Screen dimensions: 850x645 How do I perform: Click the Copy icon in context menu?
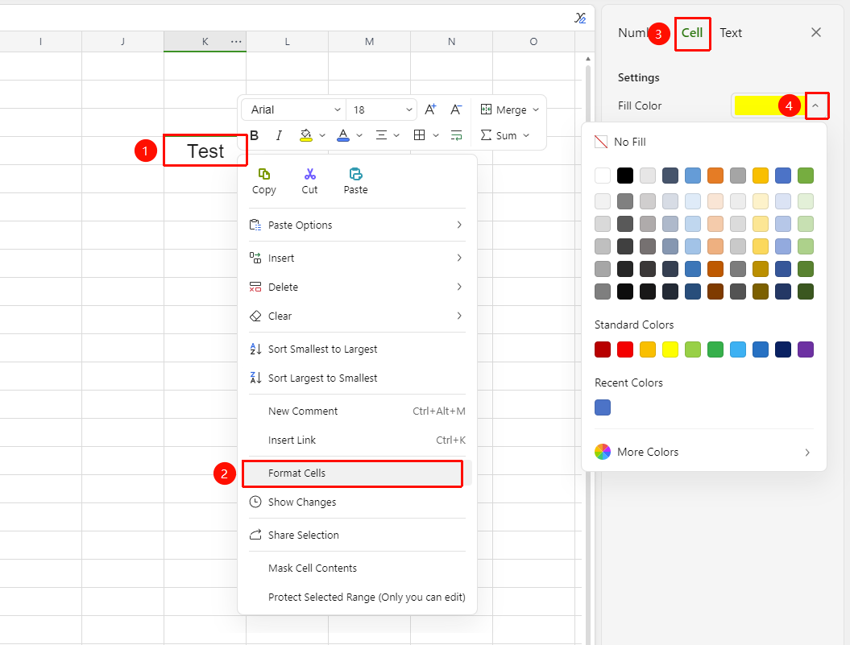click(264, 174)
